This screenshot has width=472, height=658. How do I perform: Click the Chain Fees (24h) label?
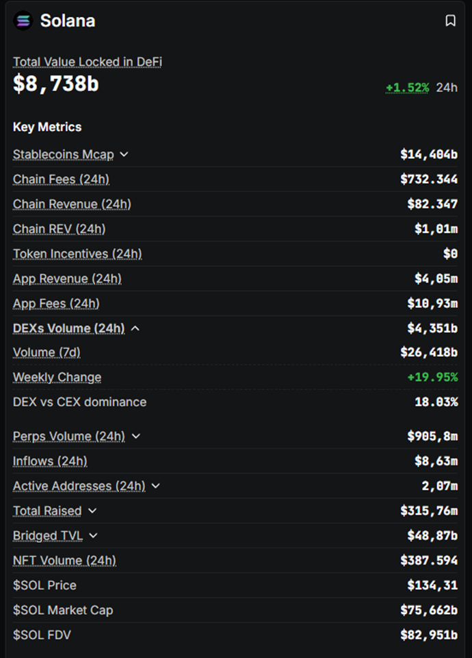point(61,179)
